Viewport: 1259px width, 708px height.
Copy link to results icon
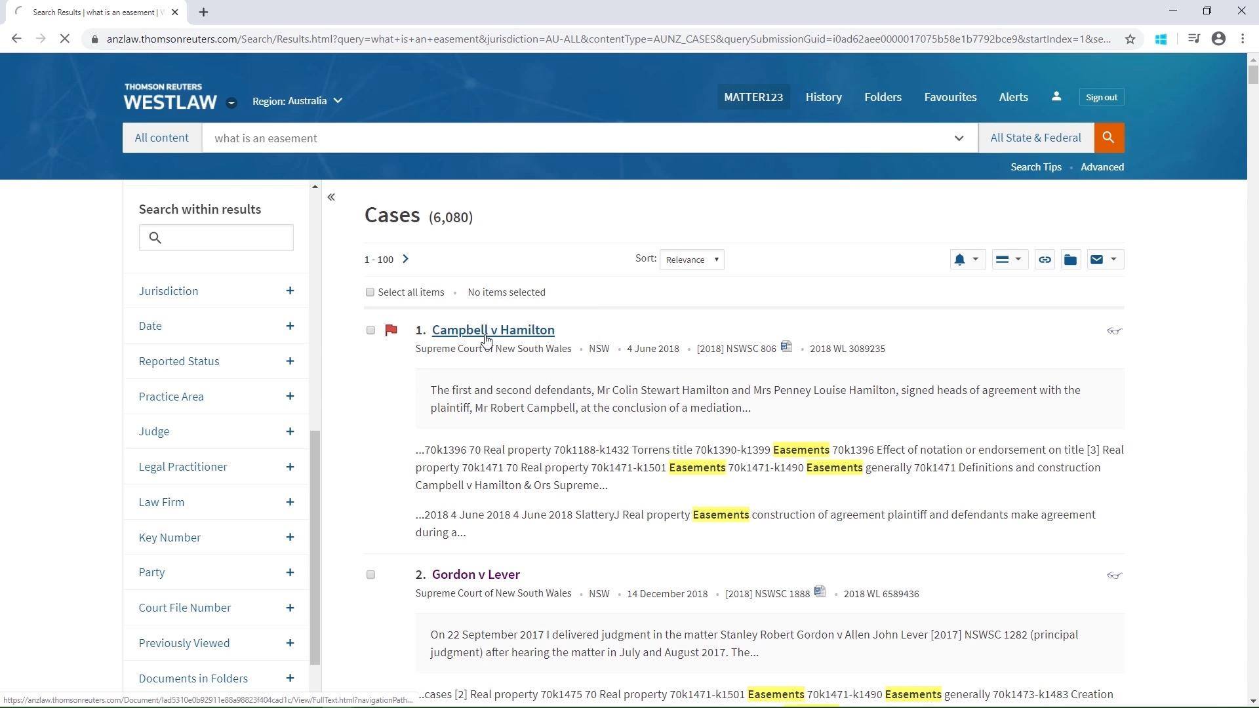click(1045, 260)
